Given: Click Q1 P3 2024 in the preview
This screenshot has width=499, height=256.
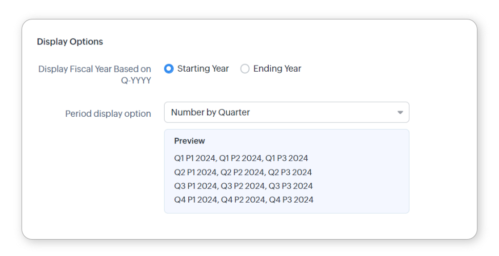Looking at the screenshot, I should click(x=287, y=158).
